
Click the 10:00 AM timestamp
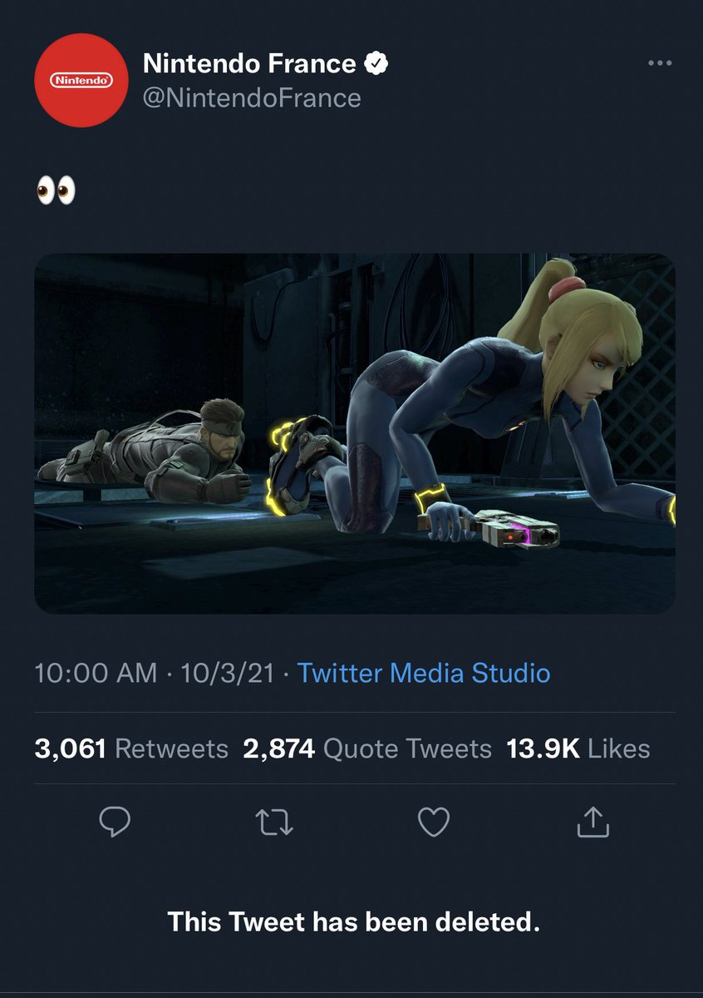coord(96,672)
